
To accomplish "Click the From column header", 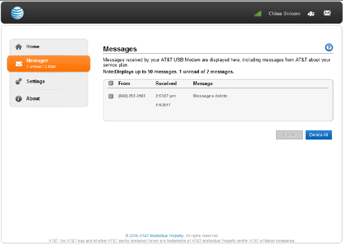I will click(x=124, y=84).
